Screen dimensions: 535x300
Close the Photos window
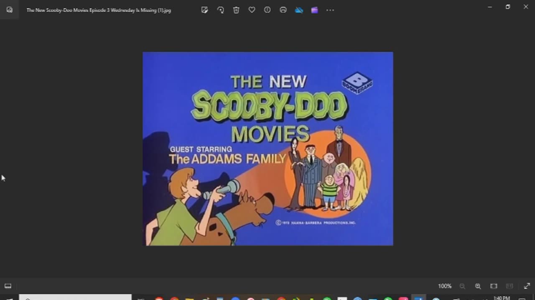526,7
